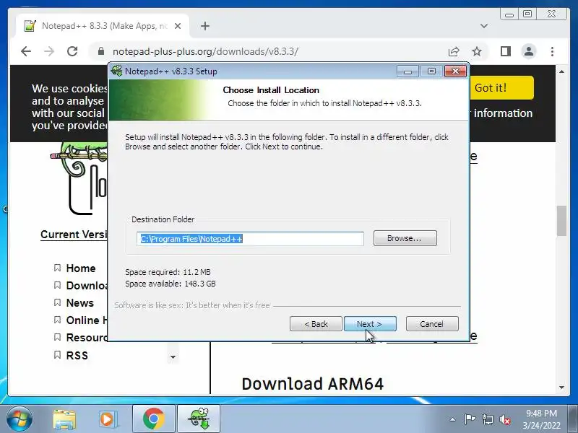Click the Next button in the installer

[x=370, y=324]
